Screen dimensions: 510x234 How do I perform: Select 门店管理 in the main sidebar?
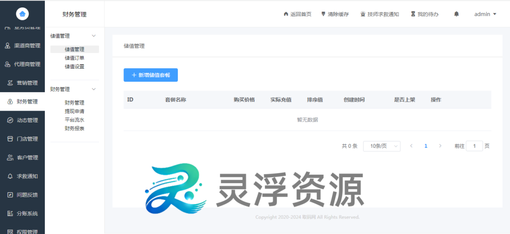[22, 139]
